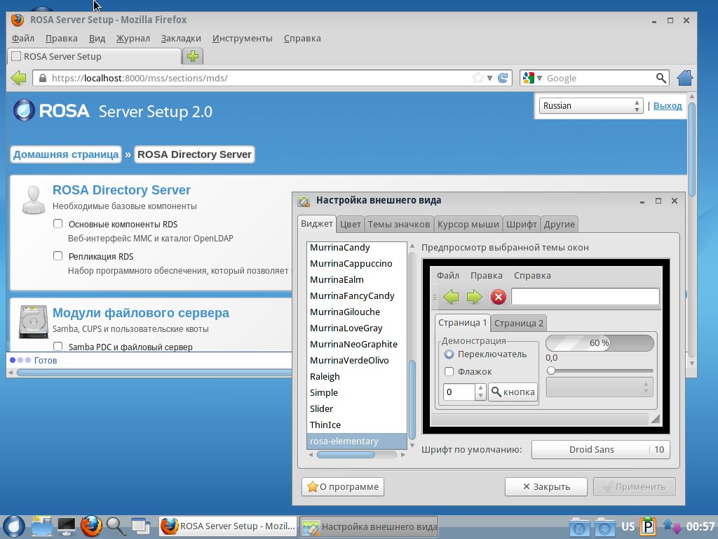The width and height of the screenshot is (718, 539).
Task: Click the slider handle in preview
Action: point(551,371)
